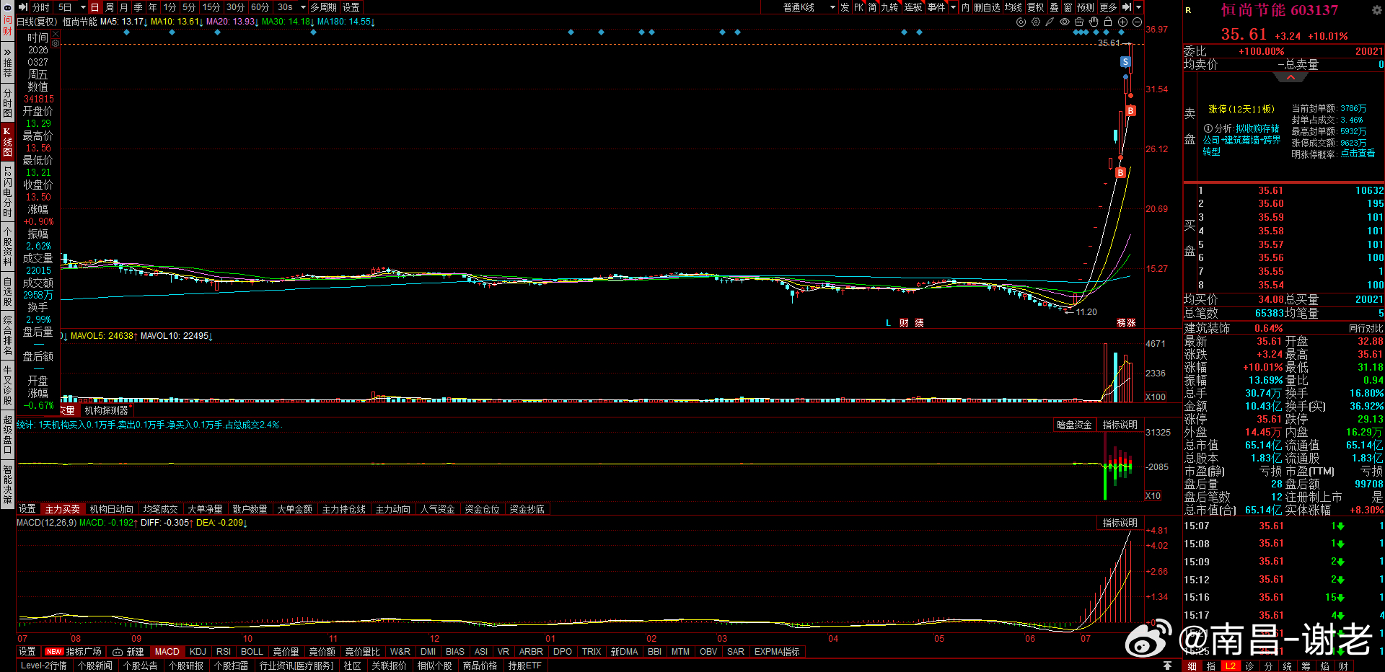Expand the dropdown arrow after 事件
The width and height of the screenshot is (1385, 672).
pyautogui.click(x=953, y=7)
